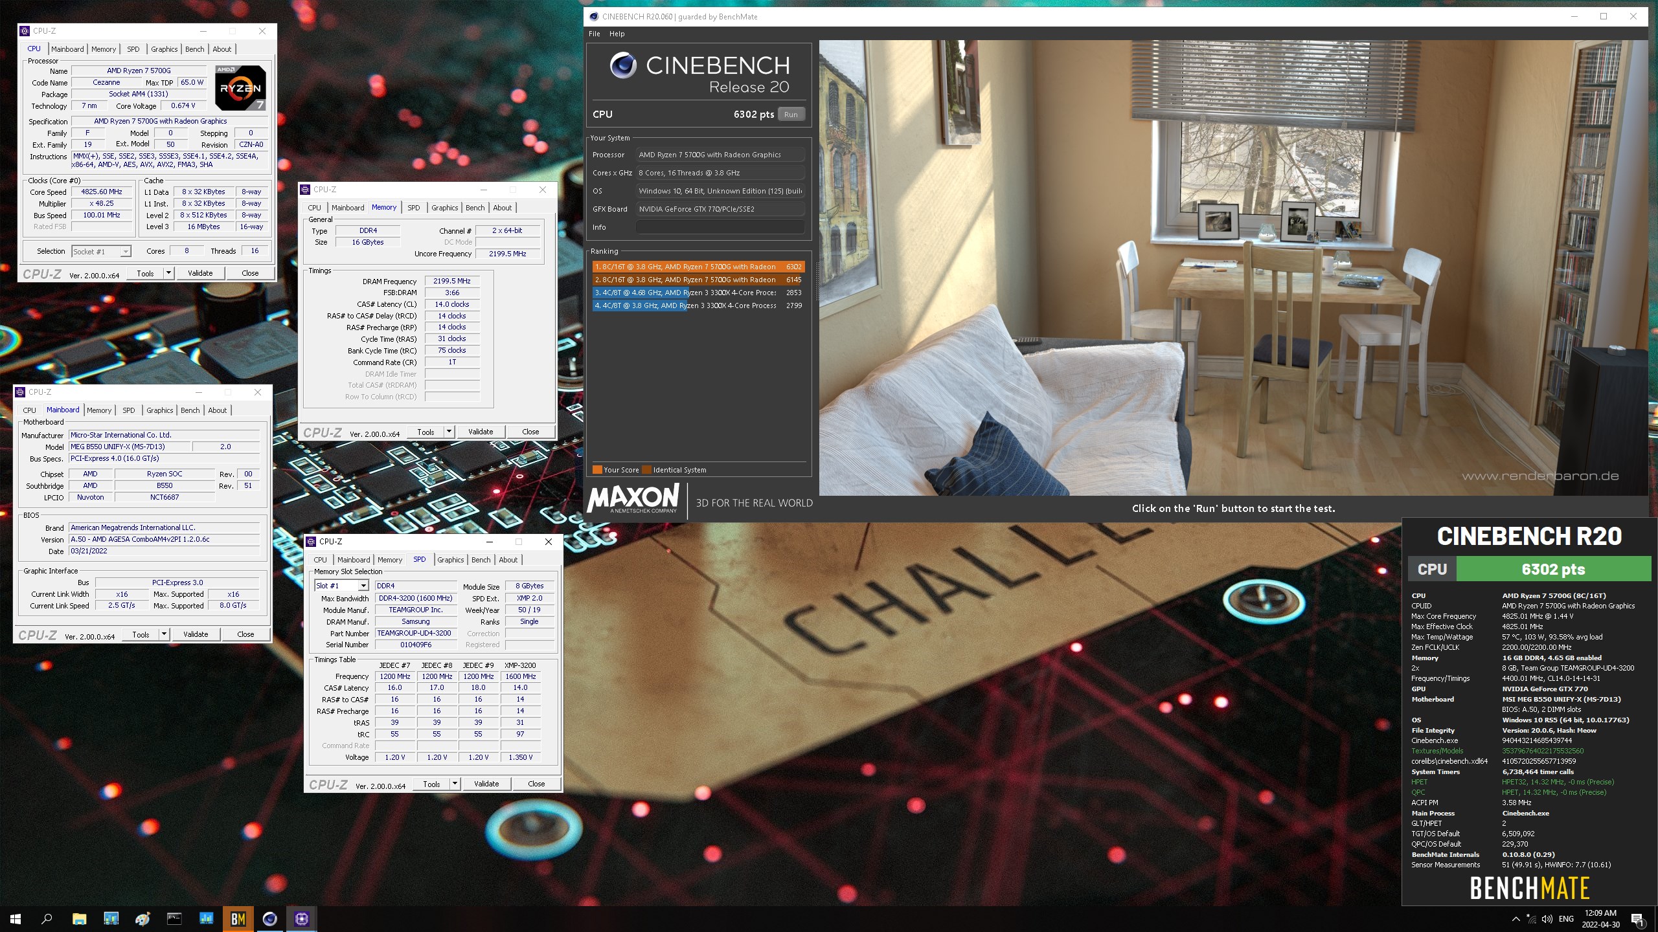Screen dimensions: 1658x932
Task: Open the Cinebench Help menu
Action: (x=617, y=34)
